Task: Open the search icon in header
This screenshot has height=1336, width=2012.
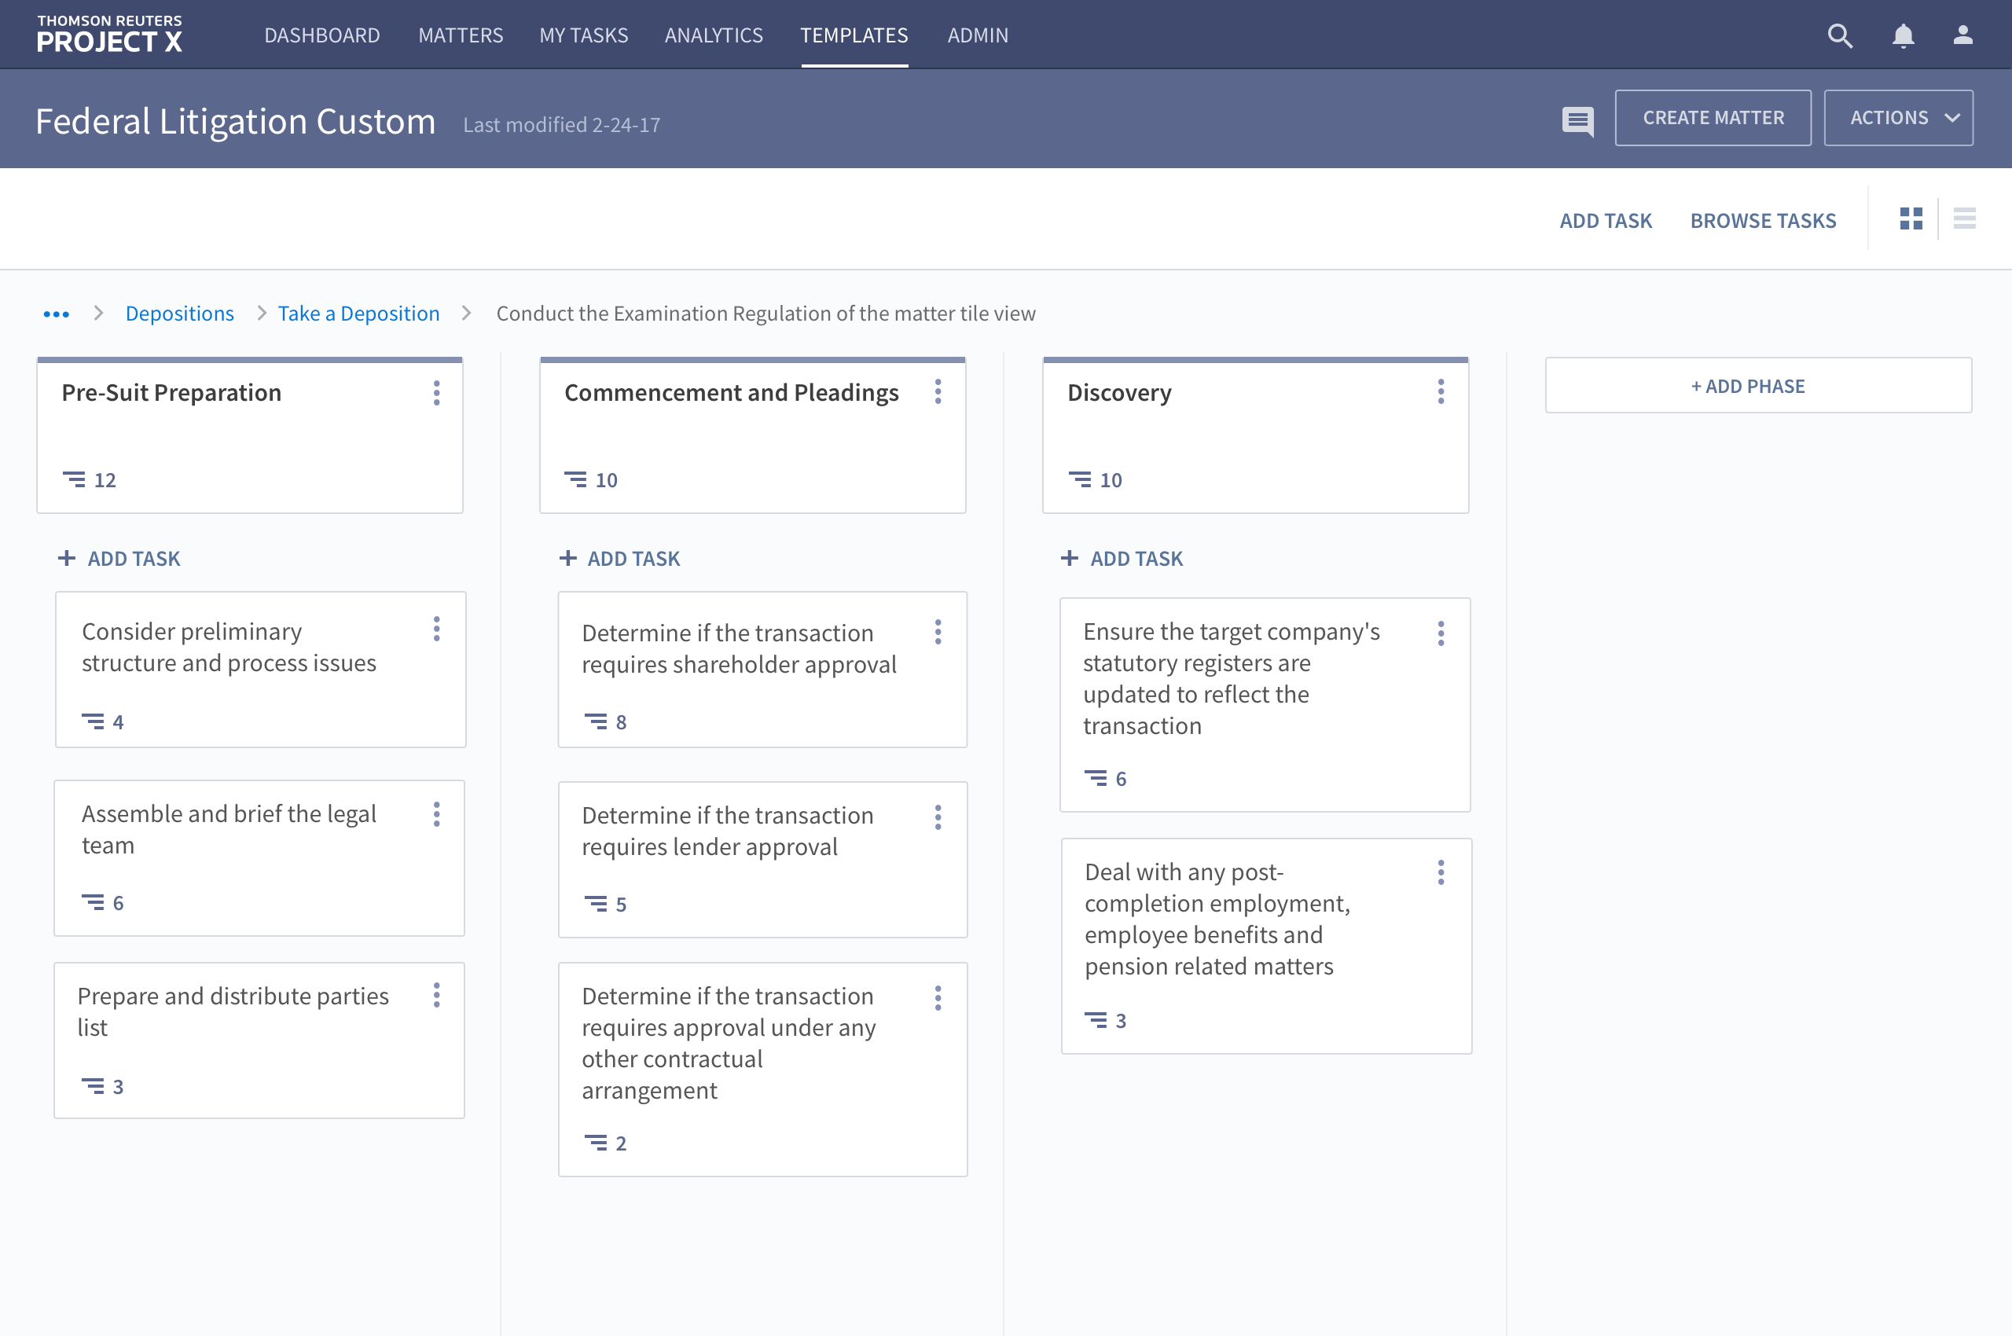Action: [x=1839, y=36]
